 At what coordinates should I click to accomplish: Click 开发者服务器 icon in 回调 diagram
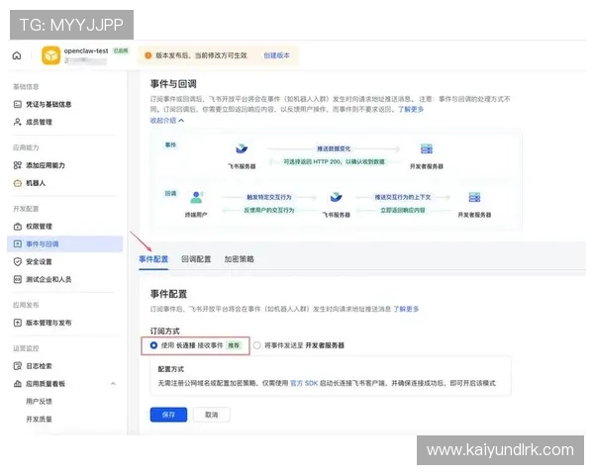click(x=474, y=197)
